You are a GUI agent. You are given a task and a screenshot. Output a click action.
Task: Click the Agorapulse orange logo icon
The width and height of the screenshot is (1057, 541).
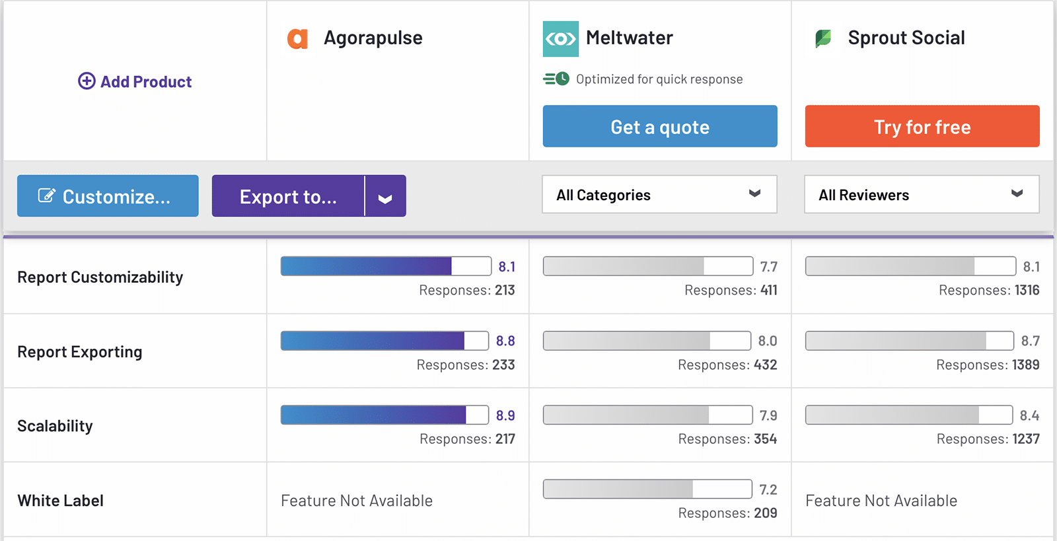point(297,39)
